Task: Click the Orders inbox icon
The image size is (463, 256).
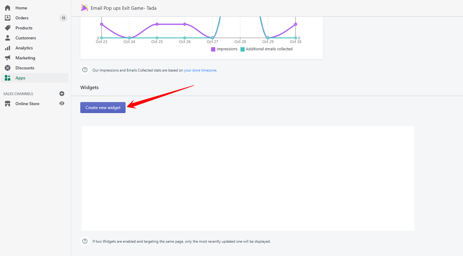Action: 8,18
